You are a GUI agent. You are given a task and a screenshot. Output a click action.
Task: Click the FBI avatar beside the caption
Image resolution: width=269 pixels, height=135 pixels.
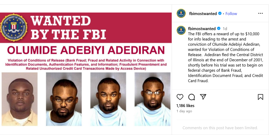click(x=181, y=30)
